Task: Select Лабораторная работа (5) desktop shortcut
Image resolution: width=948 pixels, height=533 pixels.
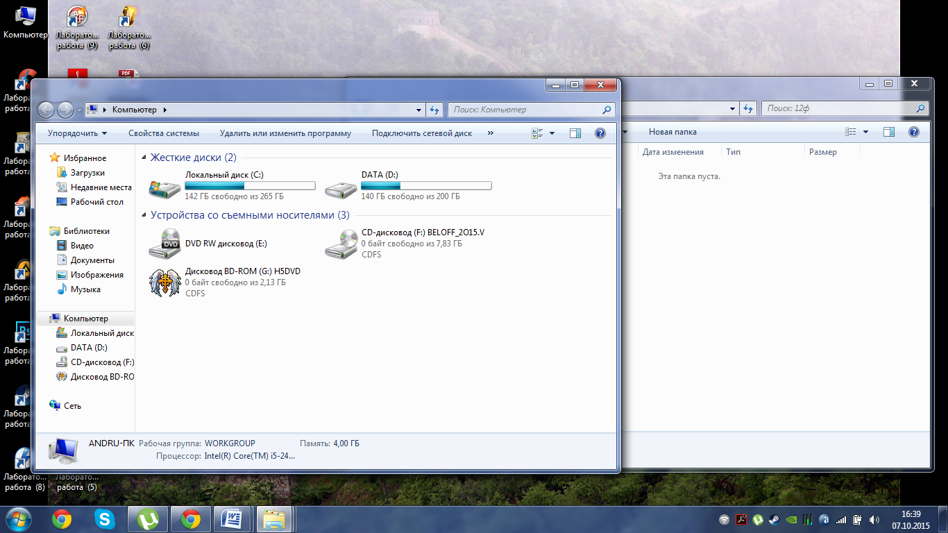Action: pos(77,482)
